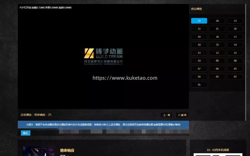The height and width of the screenshot is (156, 250).
Task: Click the 绝命响应 title link
Action: [67, 150]
